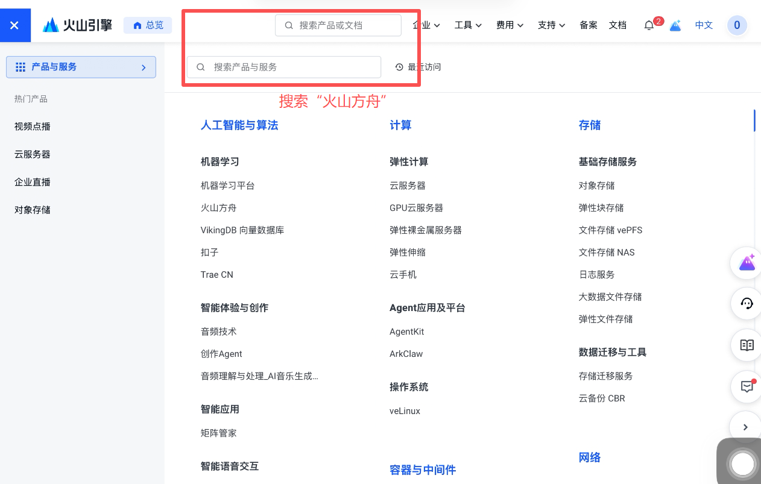Open AgentKit product link
Image resolution: width=761 pixels, height=484 pixels.
407,332
